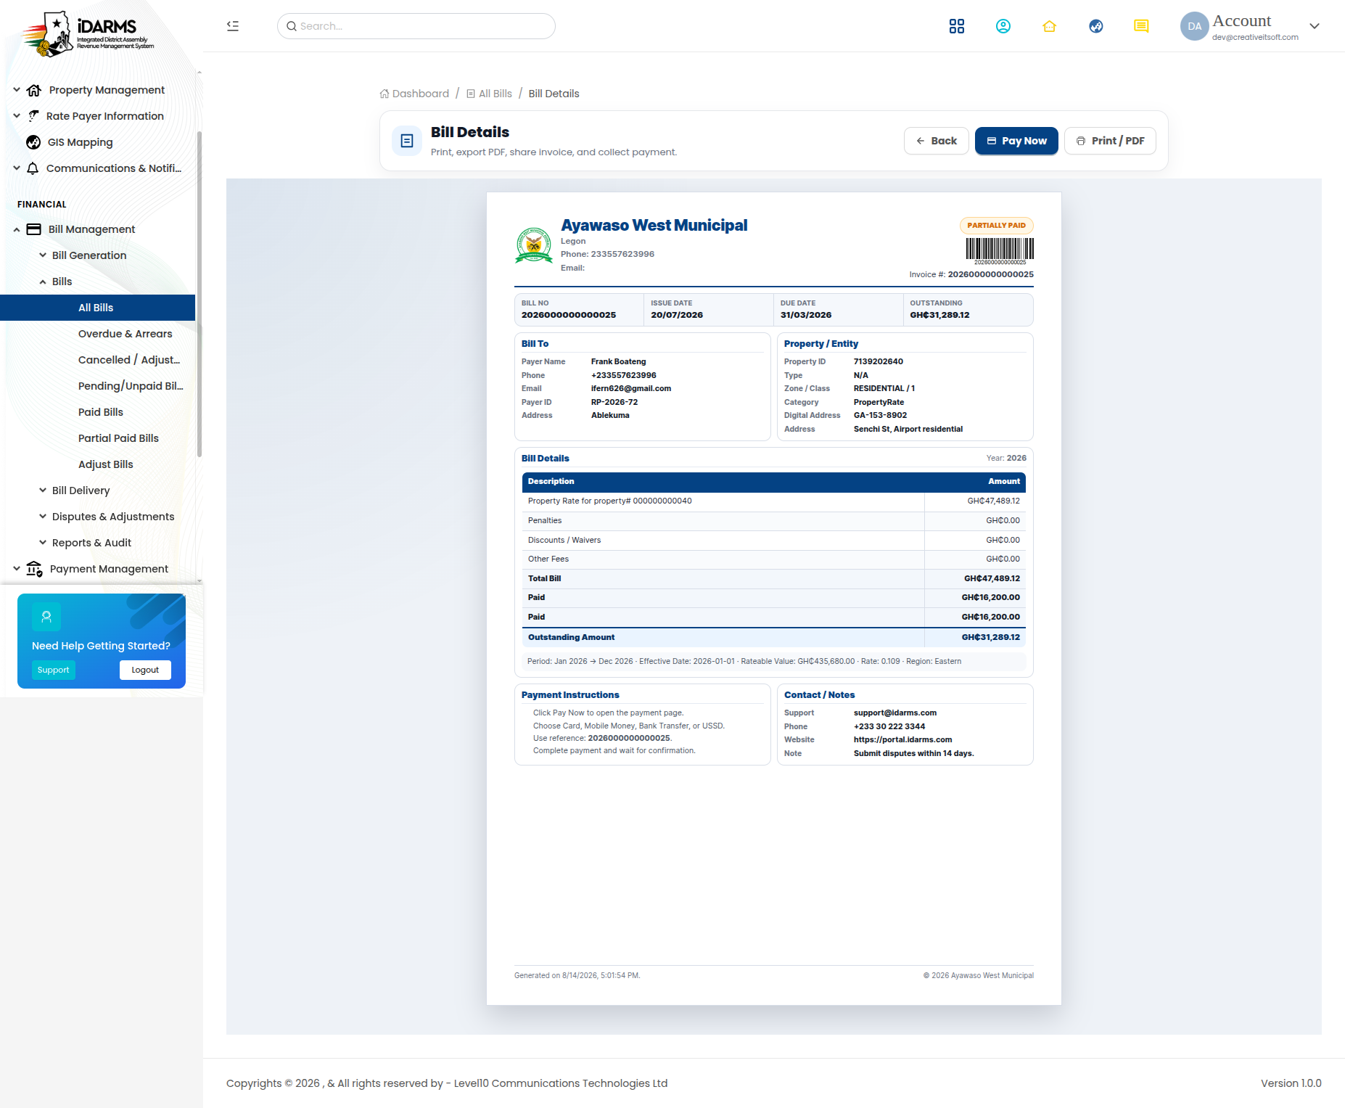This screenshot has width=1345, height=1108.
Task: Click the Pay Now button
Action: (x=1016, y=141)
